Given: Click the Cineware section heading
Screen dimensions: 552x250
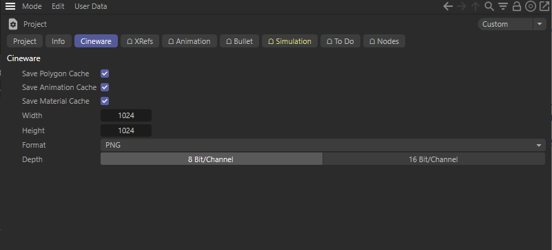Looking at the screenshot, I should coord(23,58).
